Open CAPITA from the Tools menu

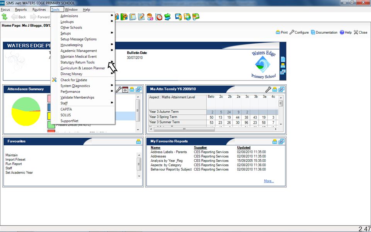66,109
